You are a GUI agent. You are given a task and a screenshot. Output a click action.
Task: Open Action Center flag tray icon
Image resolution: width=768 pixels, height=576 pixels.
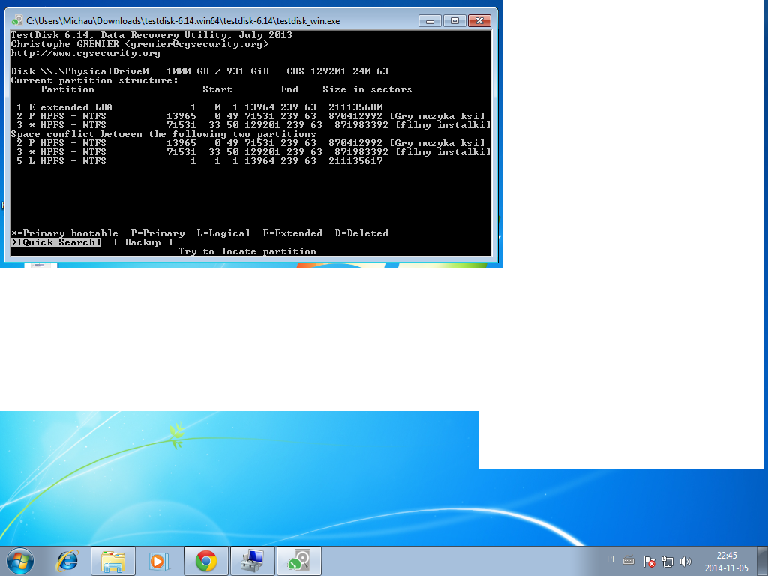(649, 561)
